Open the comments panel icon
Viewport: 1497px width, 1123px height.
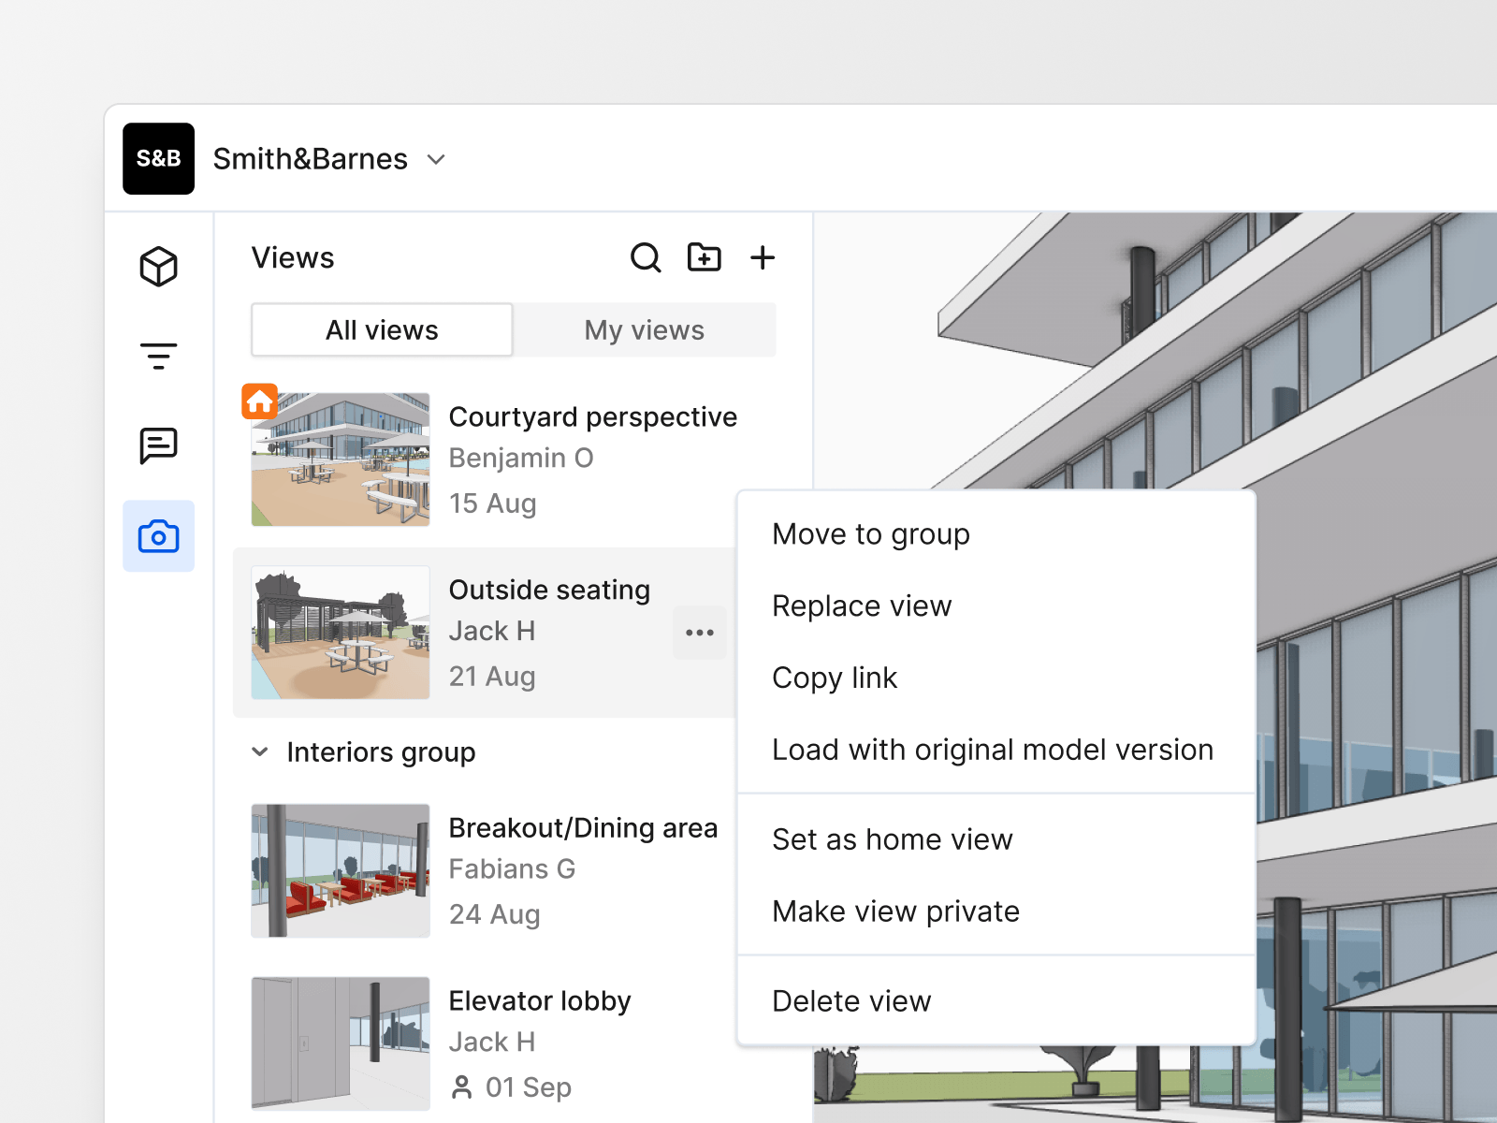tap(159, 445)
